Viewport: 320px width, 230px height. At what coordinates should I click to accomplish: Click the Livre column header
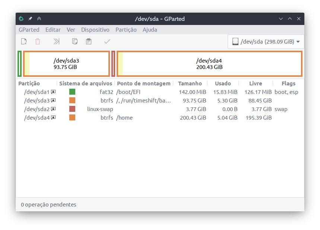coord(256,84)
